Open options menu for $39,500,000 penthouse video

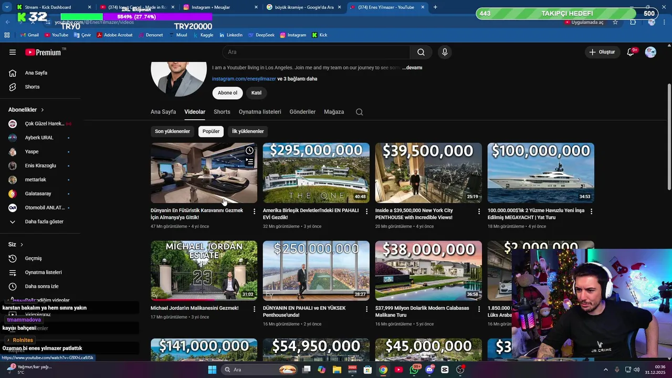[479, 211]
